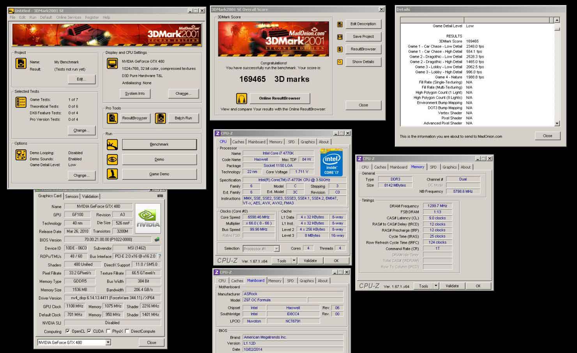Screen dimensions: 577x353
Task: Open the Register menu in 3DMark2001
Action: click(92, 18)
